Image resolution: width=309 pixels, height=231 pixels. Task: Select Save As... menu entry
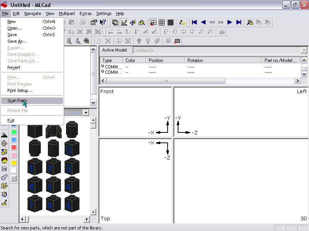click(32, 41)
